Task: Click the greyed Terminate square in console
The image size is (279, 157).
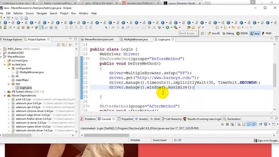Action: [222, 124]
